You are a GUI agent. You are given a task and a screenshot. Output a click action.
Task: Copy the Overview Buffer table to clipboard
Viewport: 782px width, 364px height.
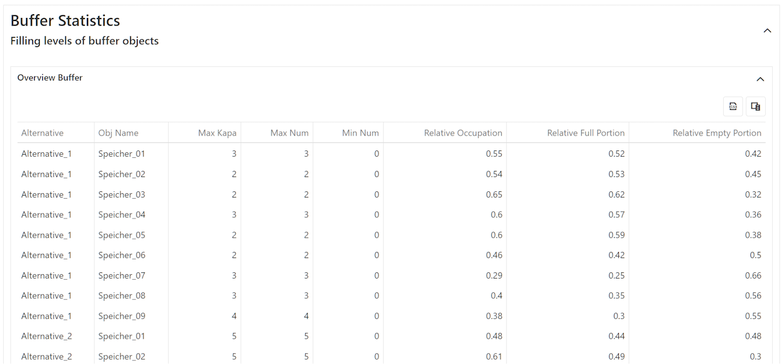tap(755, 106)
